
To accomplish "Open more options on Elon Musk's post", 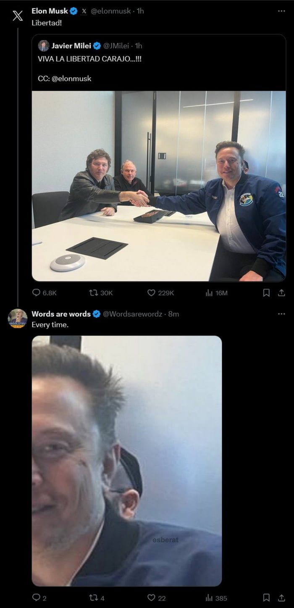I will click(281, 11).
